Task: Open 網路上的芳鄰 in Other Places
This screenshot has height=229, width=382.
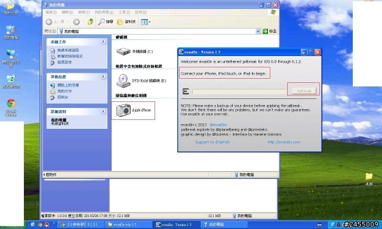Action: (x=68, y=85)
